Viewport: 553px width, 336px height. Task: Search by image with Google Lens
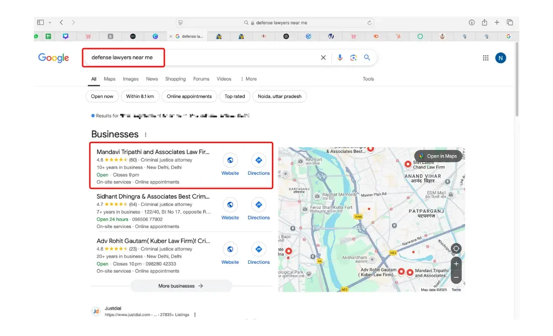click(353, 57)
